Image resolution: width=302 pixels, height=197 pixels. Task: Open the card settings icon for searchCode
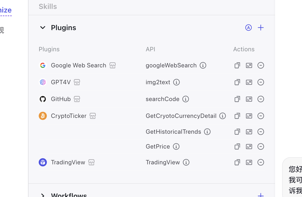coord(249,99)
